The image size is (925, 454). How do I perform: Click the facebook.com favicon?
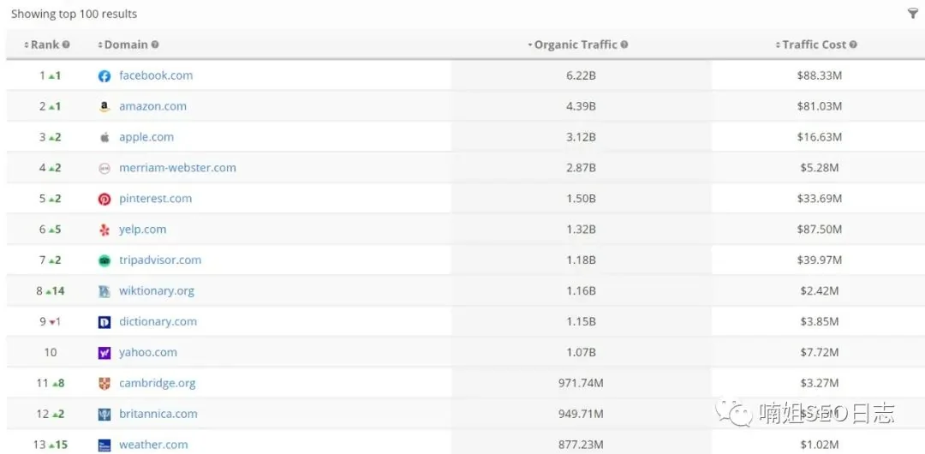(x=104, y=76)
